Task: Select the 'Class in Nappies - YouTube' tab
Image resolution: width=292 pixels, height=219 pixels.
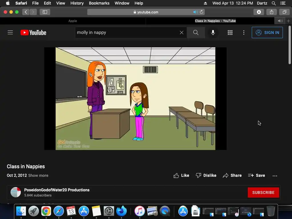Action: tap(215, 21)
